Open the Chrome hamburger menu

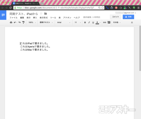pyautogui.click(x=138, y=8)
